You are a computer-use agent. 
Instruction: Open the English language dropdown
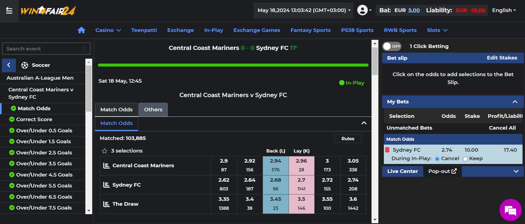[504, 10]
